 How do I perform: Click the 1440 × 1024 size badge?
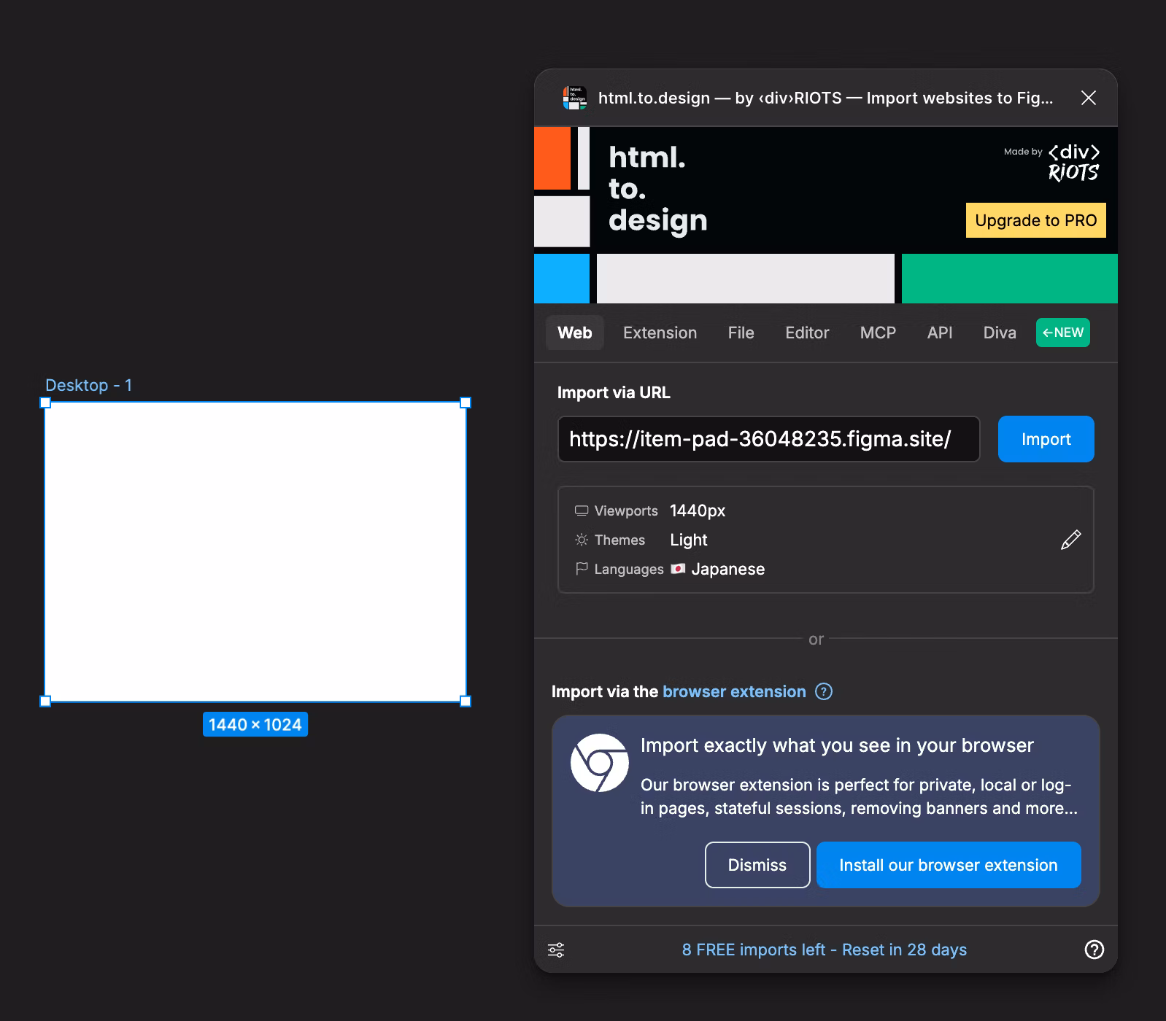[x=255, y=724]
